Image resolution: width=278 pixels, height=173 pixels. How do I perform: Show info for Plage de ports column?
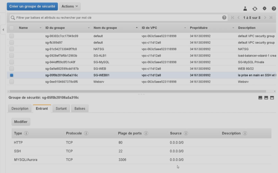click(146, 133)
